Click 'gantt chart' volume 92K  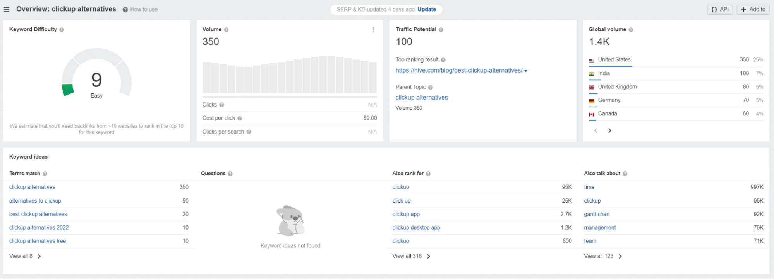pyautogui.click(x=759, y=214)
